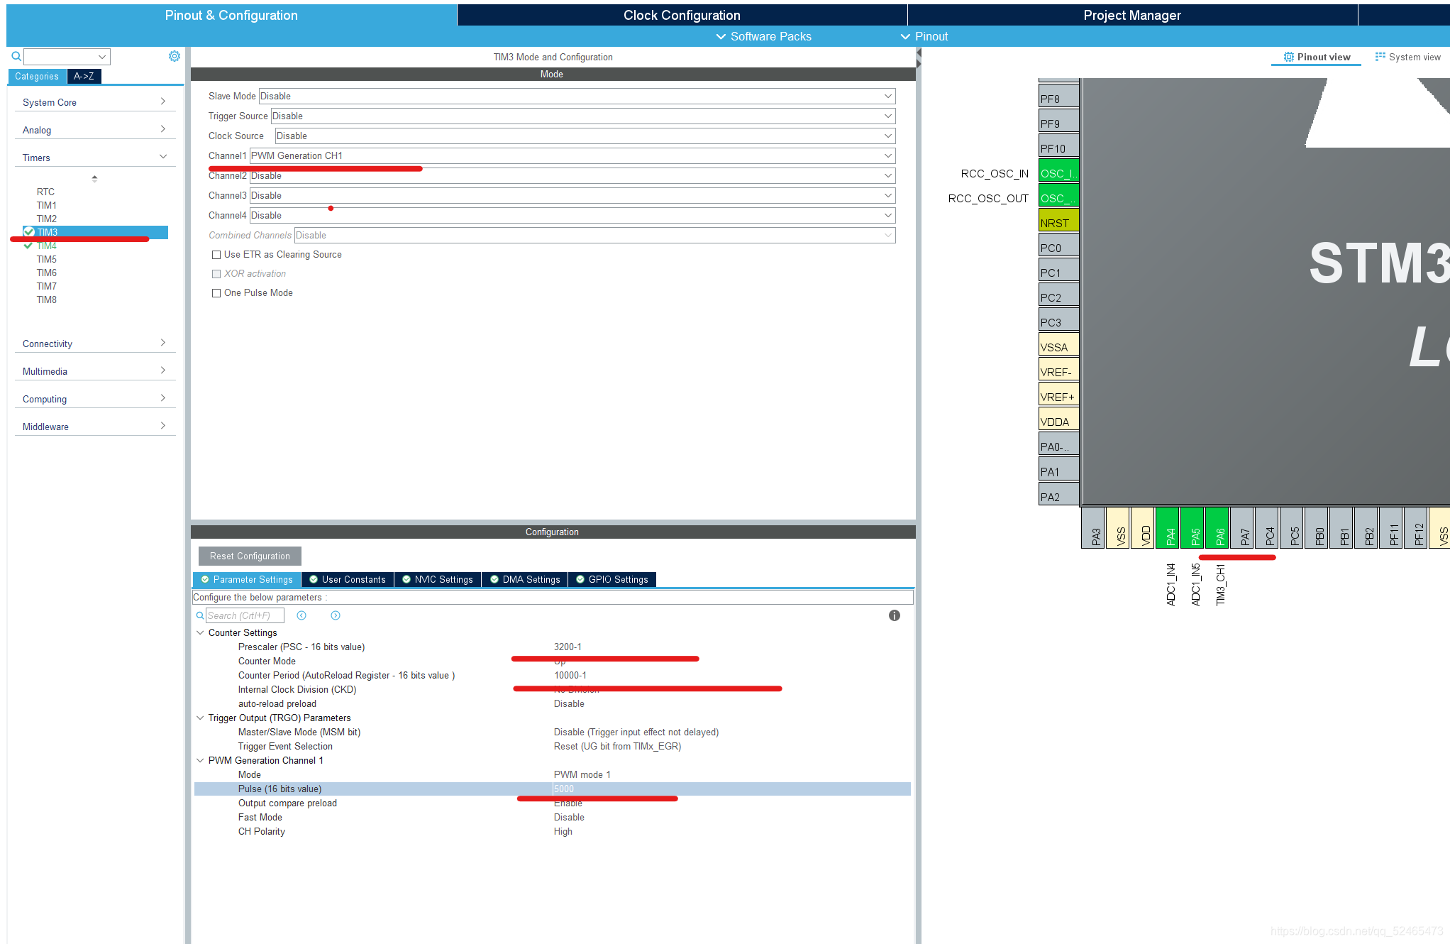Switch to NVIC Settings tab
Screen dimensions: 1450x944
[438, 579]
